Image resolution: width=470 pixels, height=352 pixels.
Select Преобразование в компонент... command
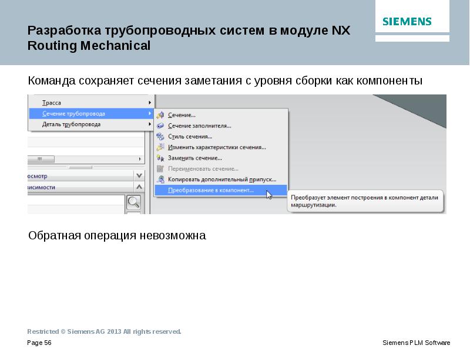221,190
